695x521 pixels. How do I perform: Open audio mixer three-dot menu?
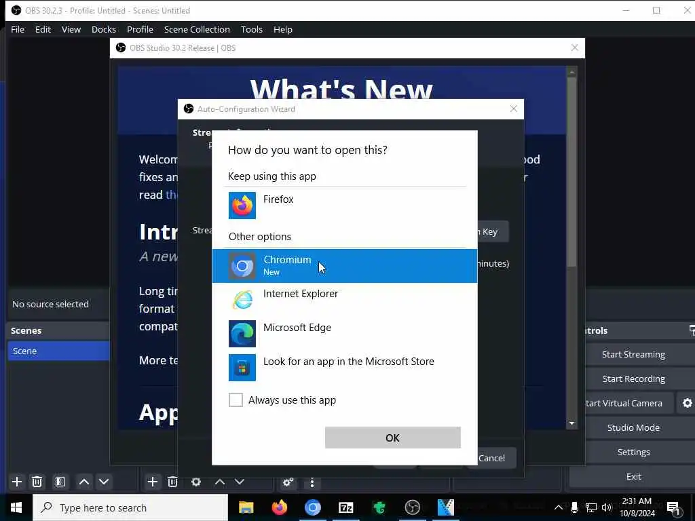tap(312, 482)
